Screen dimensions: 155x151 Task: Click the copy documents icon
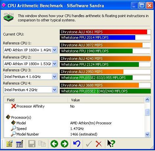(42, 144)
